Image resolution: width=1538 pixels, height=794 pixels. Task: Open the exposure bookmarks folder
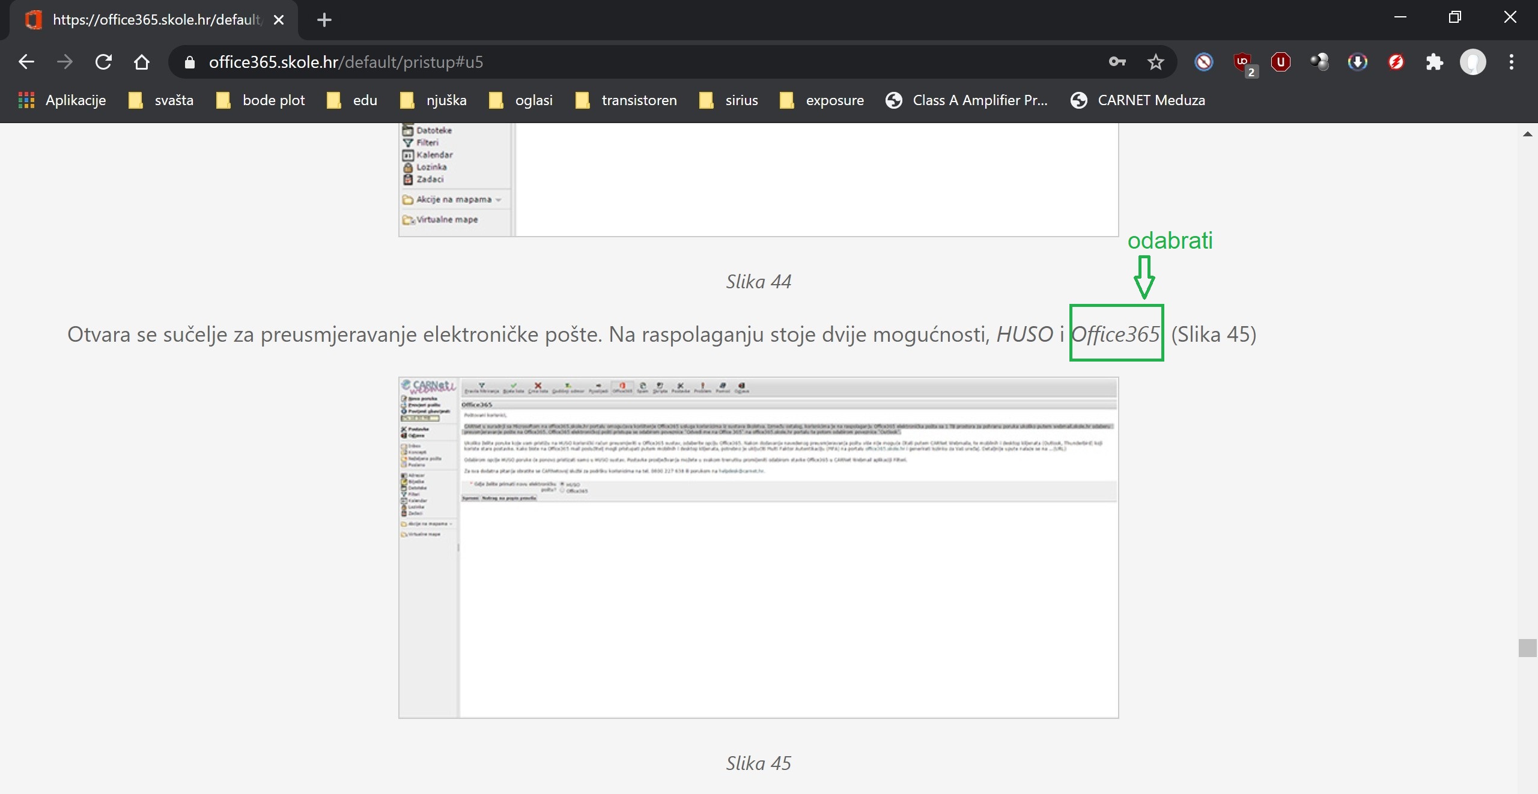(822, 100)
